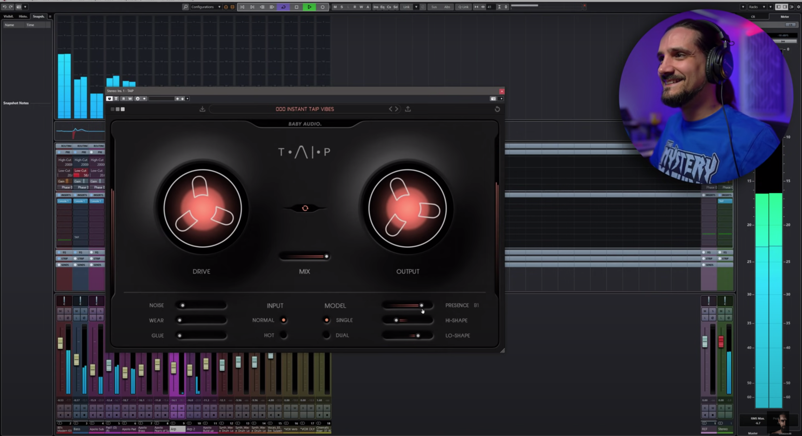This screenshot has height=436, width=802.
Task: Select the Normal input radio button
Action: click(x=284, y=320)
